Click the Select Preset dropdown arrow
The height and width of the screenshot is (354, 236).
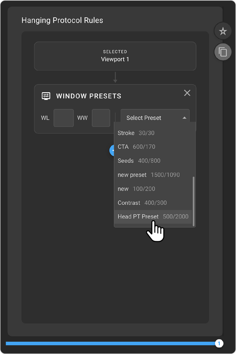click(185, 118)
